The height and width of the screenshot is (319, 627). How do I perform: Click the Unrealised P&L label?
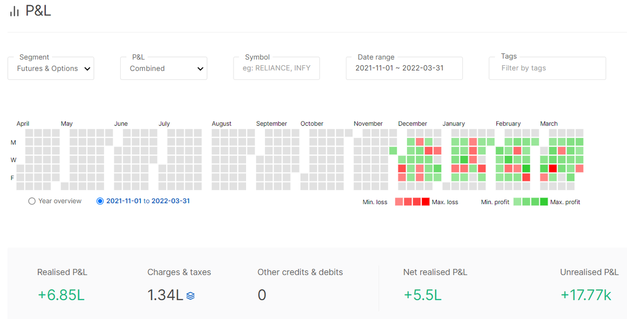pos(589,272)
